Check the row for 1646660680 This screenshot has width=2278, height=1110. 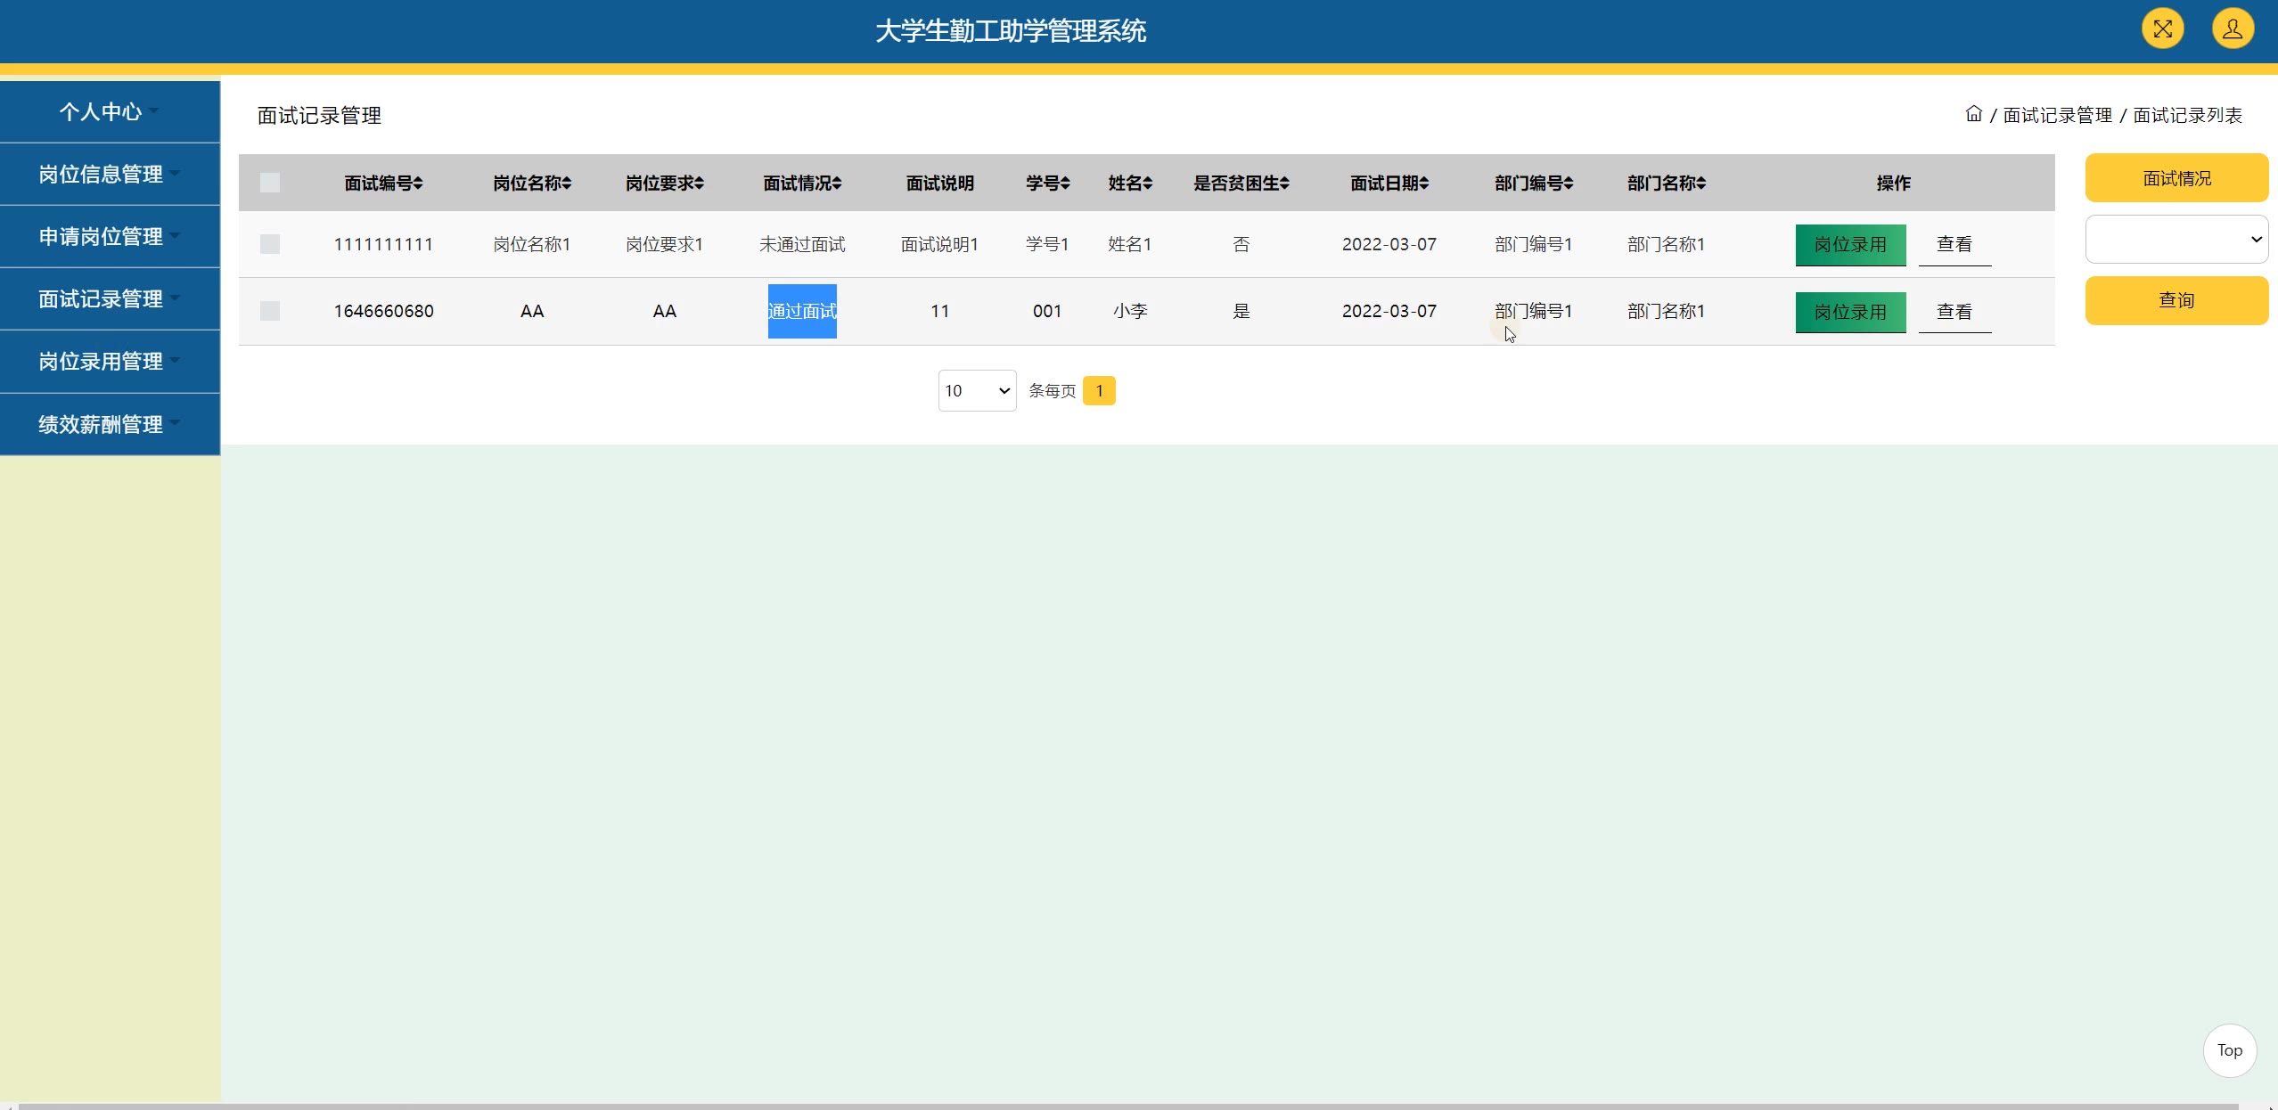pyautogui.click(x=269, y=311)
